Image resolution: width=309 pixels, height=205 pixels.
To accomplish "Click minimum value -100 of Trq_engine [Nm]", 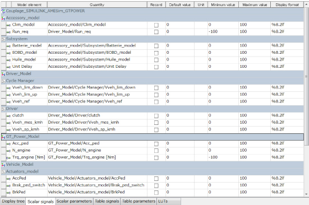I will pos(223,157).
